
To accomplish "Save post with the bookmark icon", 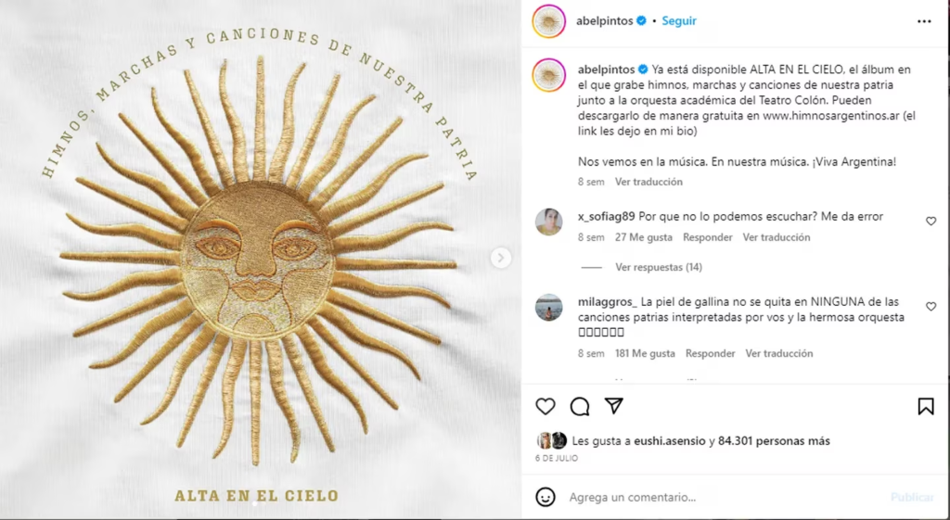I will point(925,406).
